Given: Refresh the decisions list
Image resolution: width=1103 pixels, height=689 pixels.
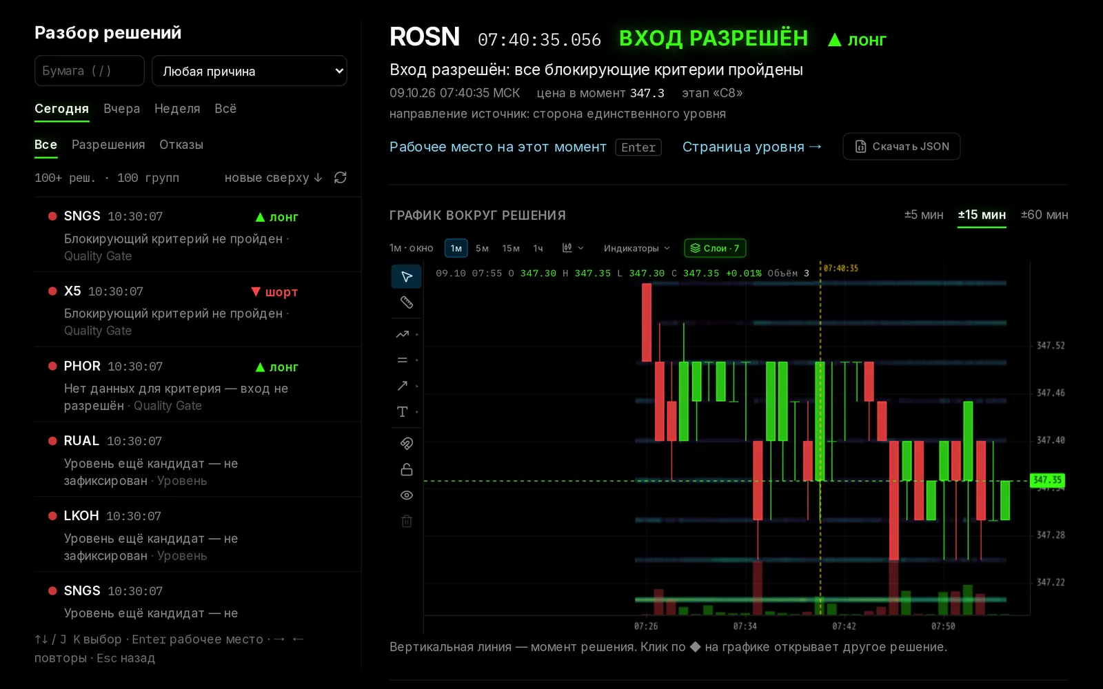Looking at the screenshot, I should click(340, 178).
